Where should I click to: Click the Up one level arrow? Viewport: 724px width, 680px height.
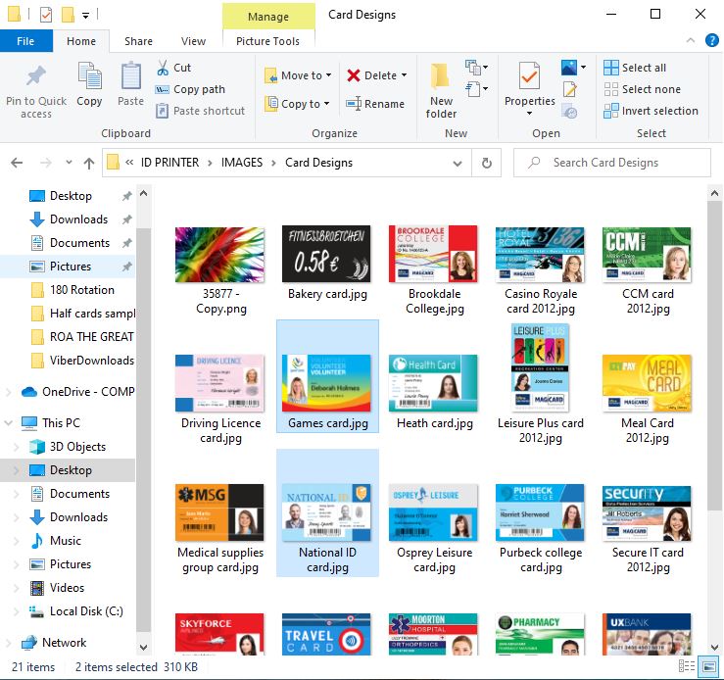[89, 163]
